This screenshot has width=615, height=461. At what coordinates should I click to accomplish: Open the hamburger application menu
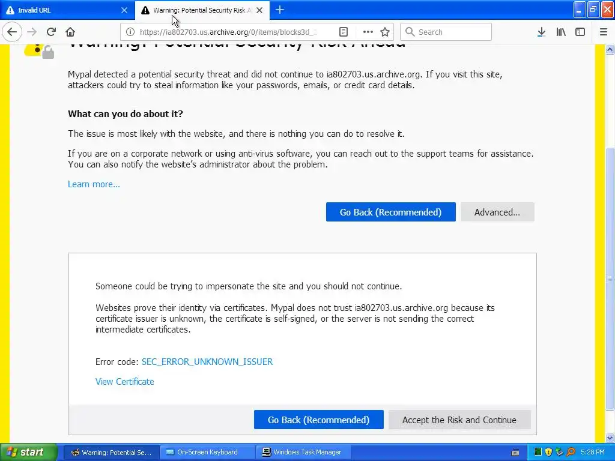604,32
